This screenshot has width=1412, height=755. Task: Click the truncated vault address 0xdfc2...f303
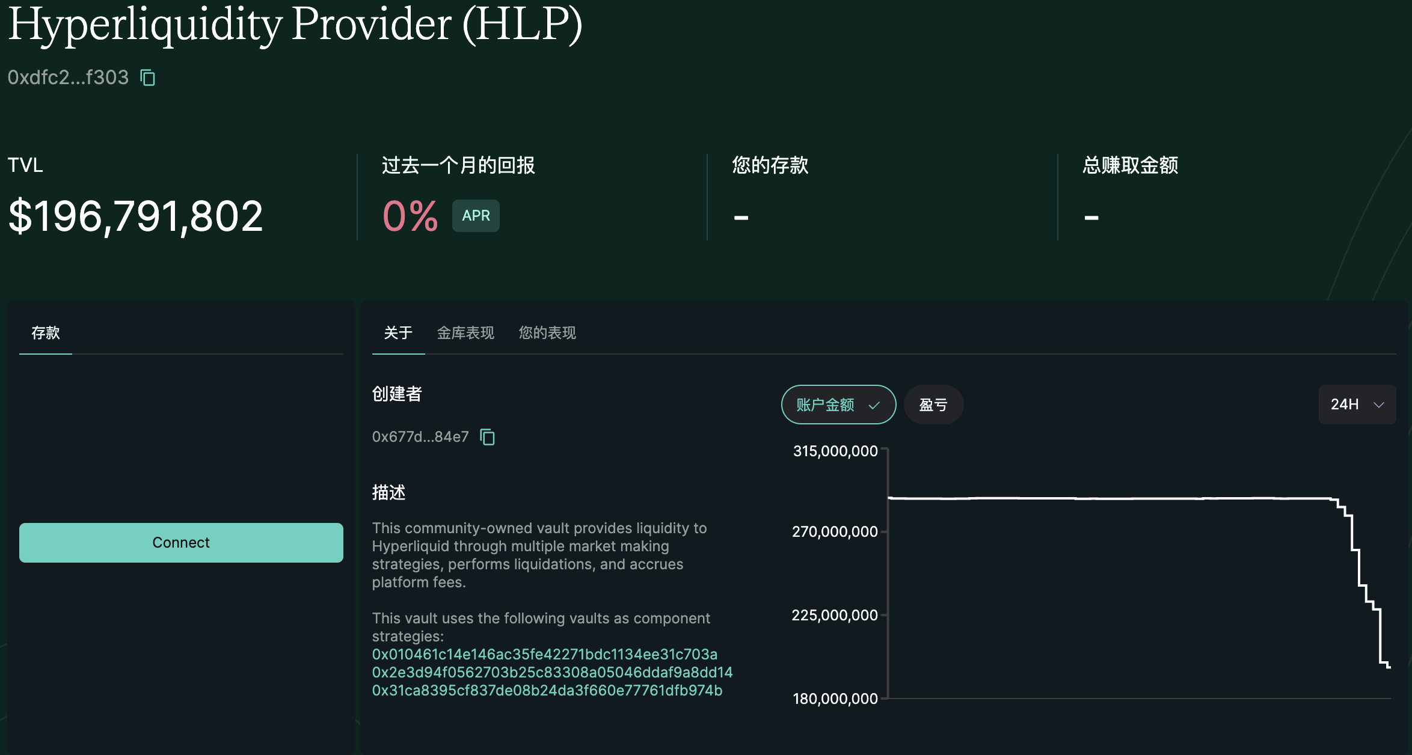click(68, 78)
